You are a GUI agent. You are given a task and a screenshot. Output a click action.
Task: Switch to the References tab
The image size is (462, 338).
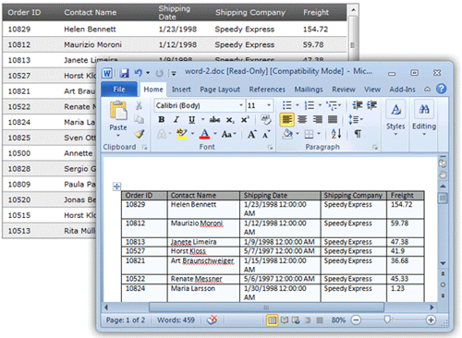tap(267, 90)
